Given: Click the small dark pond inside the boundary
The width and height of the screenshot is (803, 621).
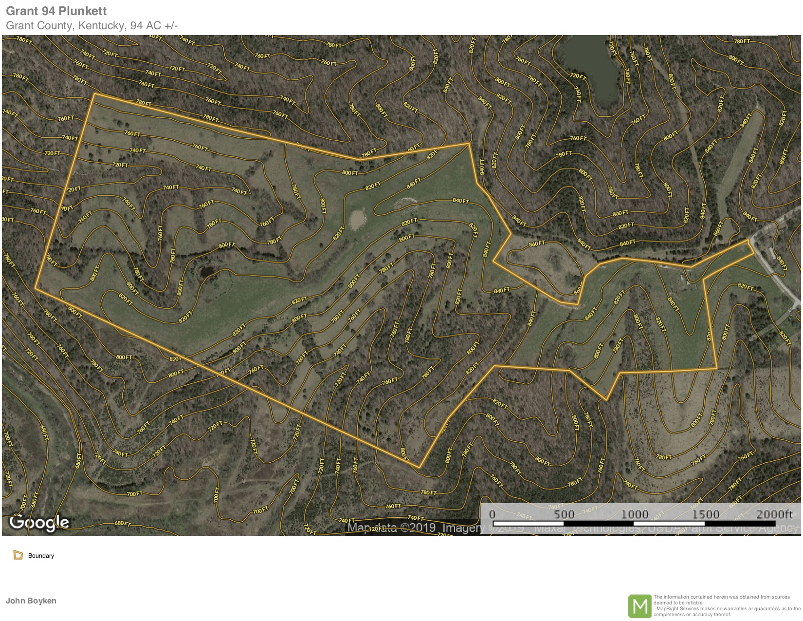Looking at the screenshot, I should point(207,271).
